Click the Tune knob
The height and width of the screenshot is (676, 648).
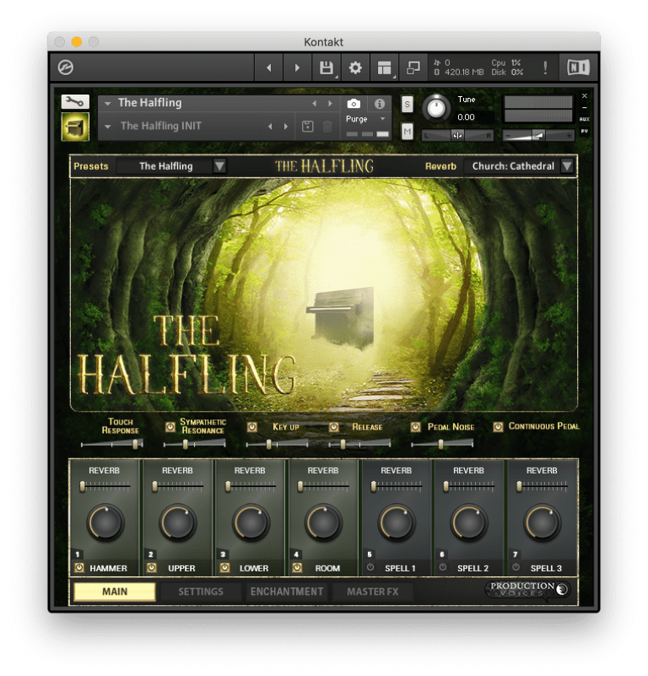(x=436, y=109)
